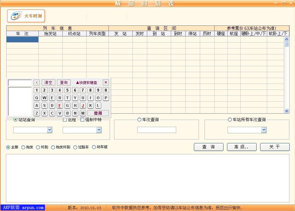Click the main 查询 button
The width and height of the screenshot is (295, 211).
208,147
